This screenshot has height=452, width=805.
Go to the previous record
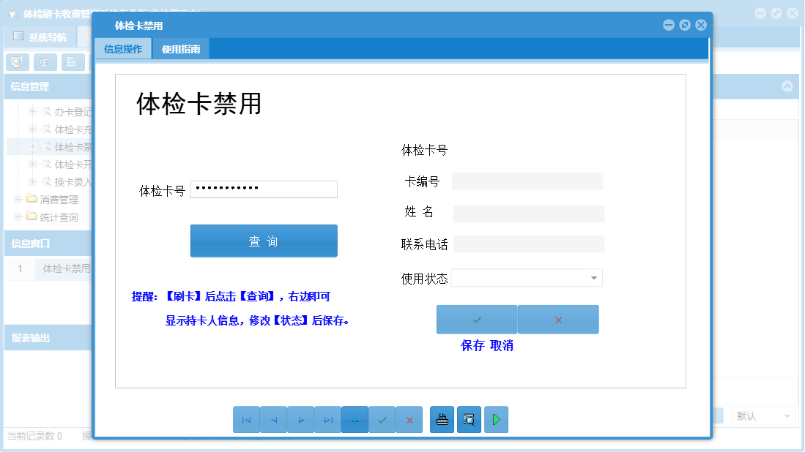click(x=273, y=419)
